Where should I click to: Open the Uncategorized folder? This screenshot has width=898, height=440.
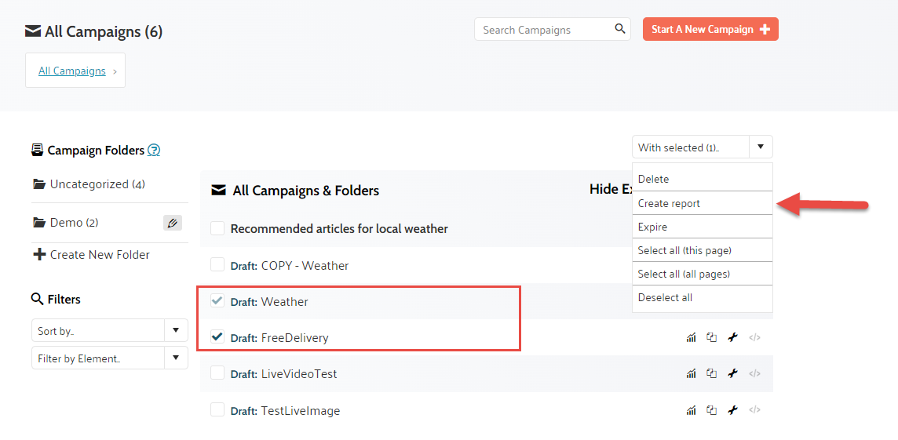click(x=89, y=184)
